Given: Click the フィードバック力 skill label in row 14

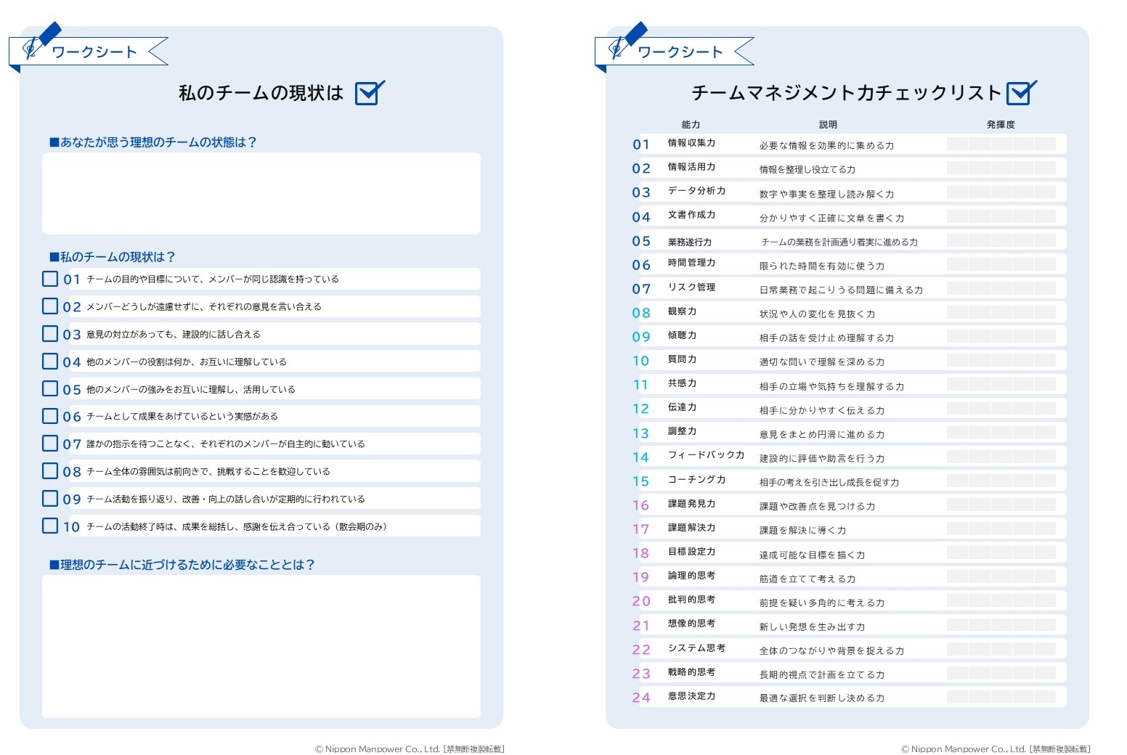Looking at the screenshot, I should click(706, 455).
